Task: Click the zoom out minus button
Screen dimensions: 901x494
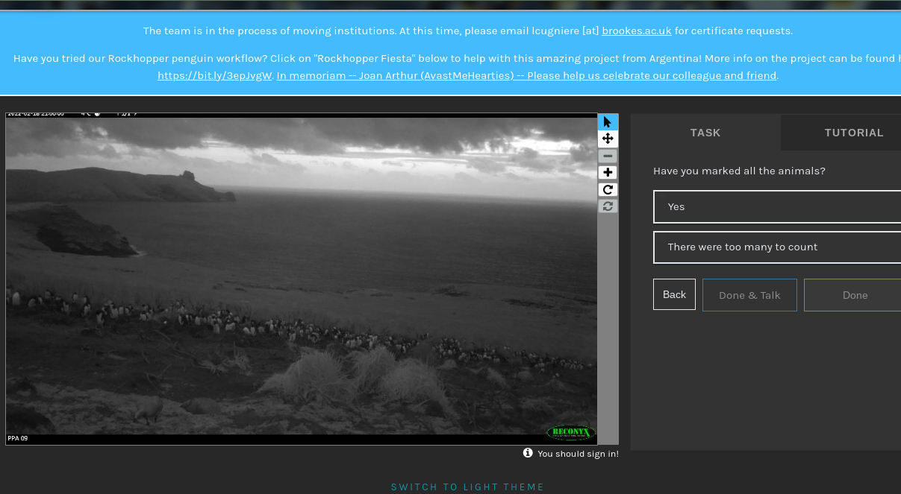Action: [x=608, y=156]
